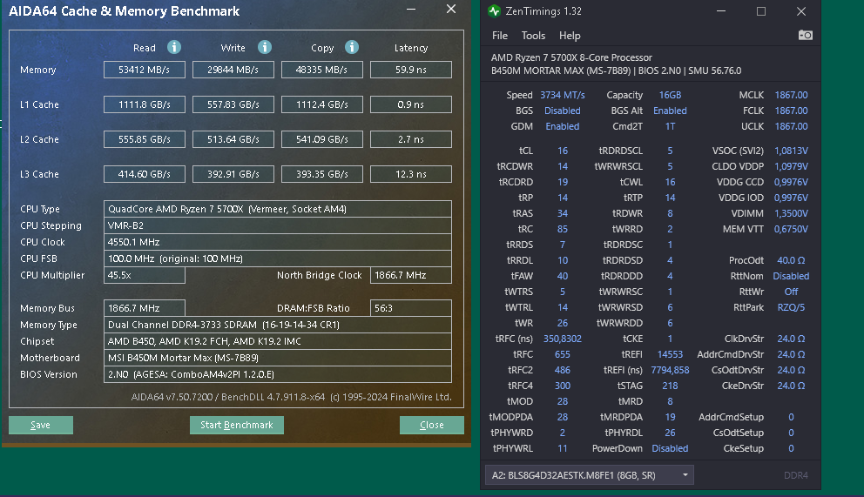Click the Chipset field AMD B450
Screen dimensions: 864x497
tap(278, 341)
